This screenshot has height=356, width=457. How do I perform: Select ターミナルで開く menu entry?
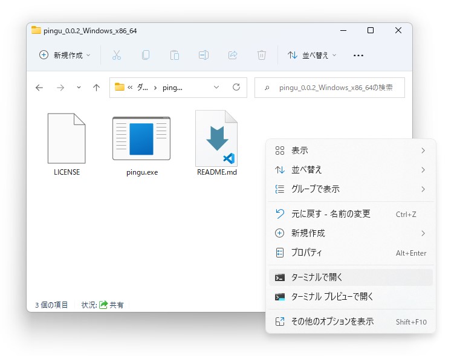(x=351, y=277)
